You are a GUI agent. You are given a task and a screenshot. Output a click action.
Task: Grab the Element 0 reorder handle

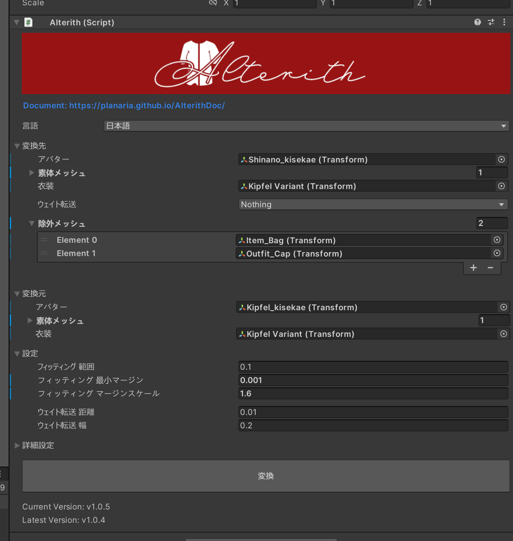click(44, 240)
